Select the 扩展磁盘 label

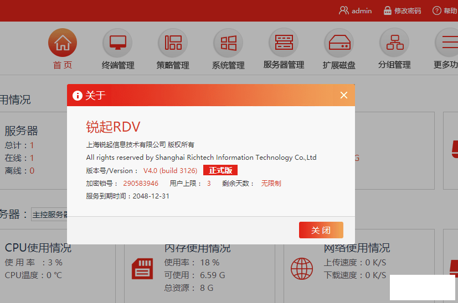pos(339,65)
